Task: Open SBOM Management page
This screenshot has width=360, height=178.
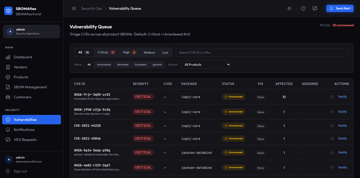Action: pos(31,87)
